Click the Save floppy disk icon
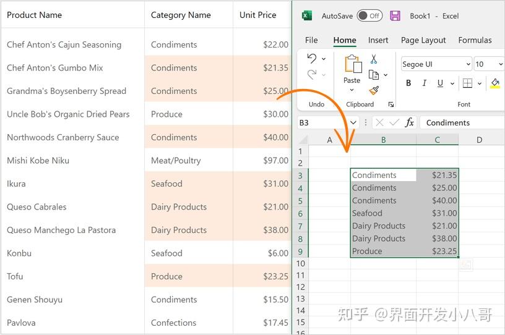This screenshot has width=505, height=335. coord(395,16)
